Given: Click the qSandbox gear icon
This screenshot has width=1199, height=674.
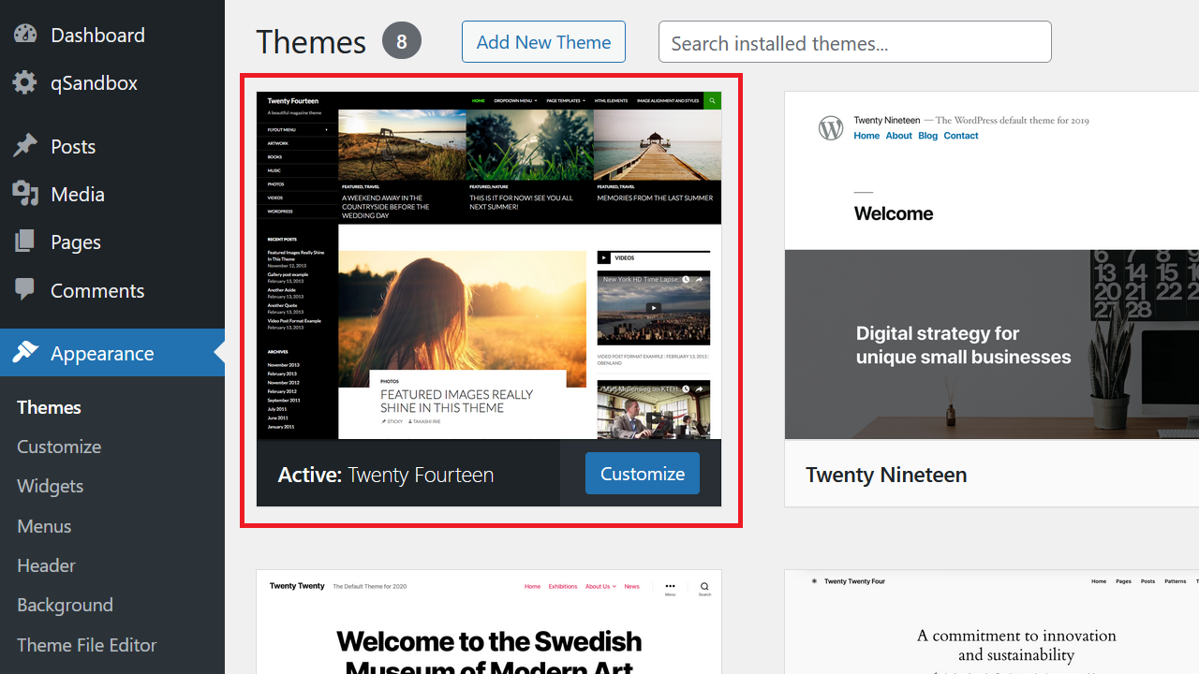Looking at the screenshot, I should click(25, 82).
